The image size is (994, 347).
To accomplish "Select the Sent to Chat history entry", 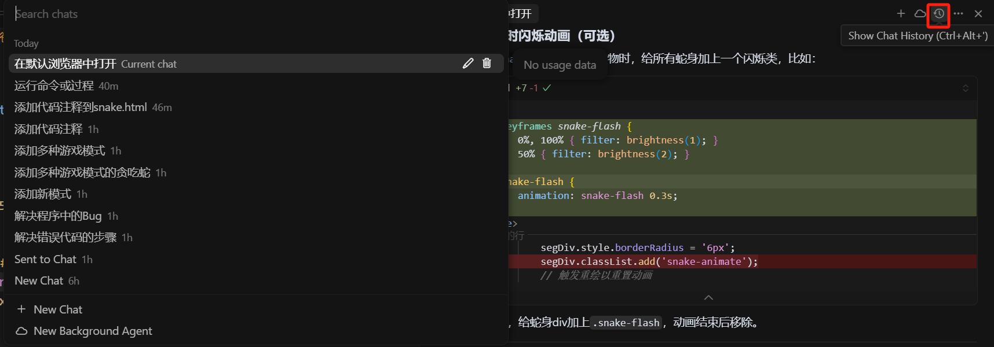I will click(45, 259).
